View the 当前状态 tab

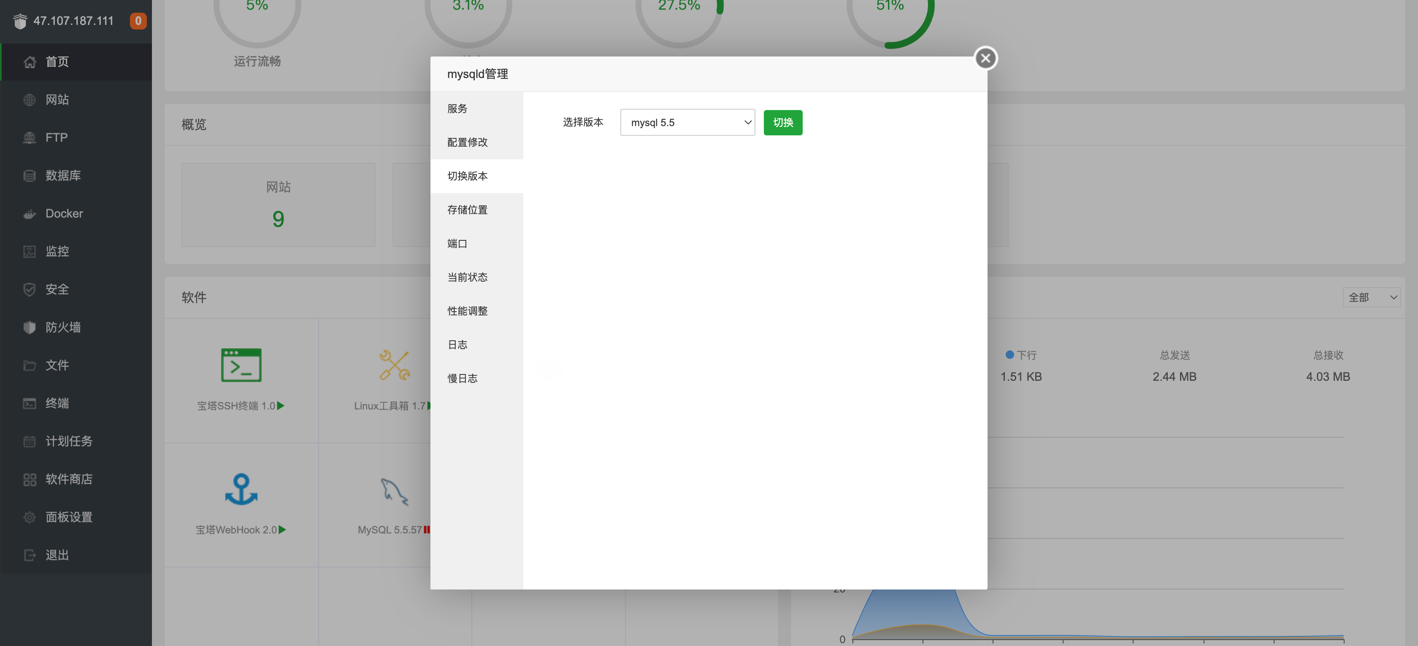[477, 277]
